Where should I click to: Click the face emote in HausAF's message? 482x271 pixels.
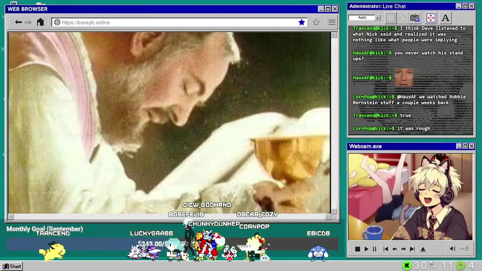pos(404,78)
